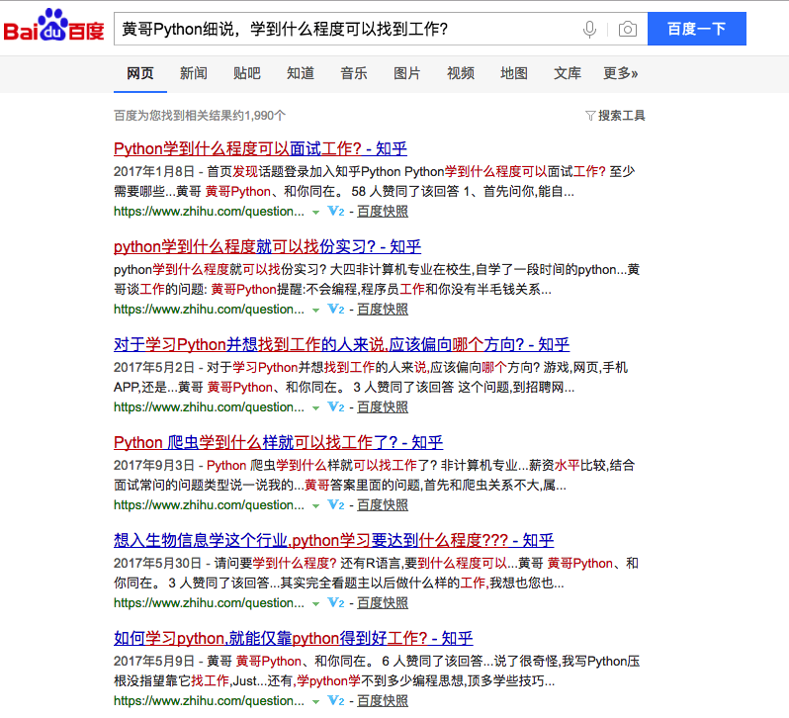Image resolution: width=789 pixels, height=718 pixels.
Task: Expand URL dropdown arrow for '想入生物信息学这个行业' result
Action: (315, 604)
